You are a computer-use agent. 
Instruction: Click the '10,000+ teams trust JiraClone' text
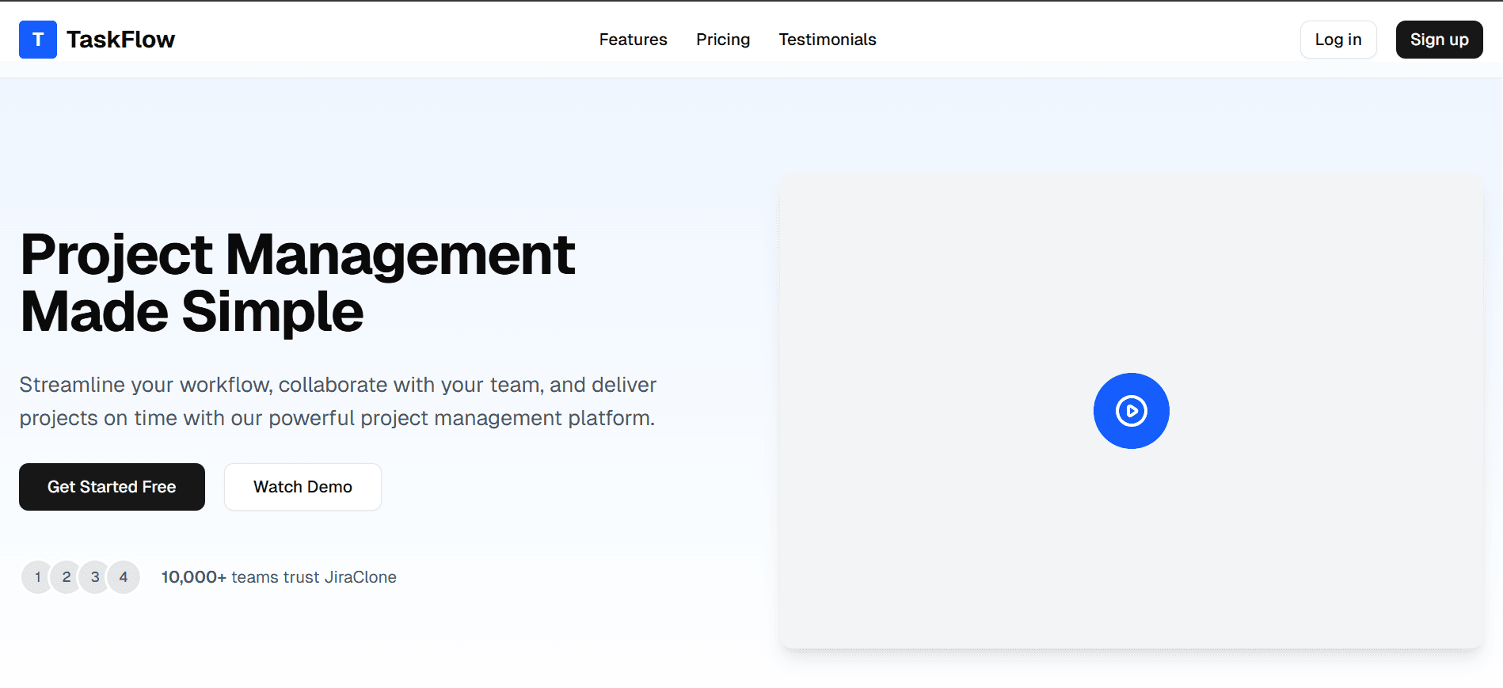tap(279, 577)
